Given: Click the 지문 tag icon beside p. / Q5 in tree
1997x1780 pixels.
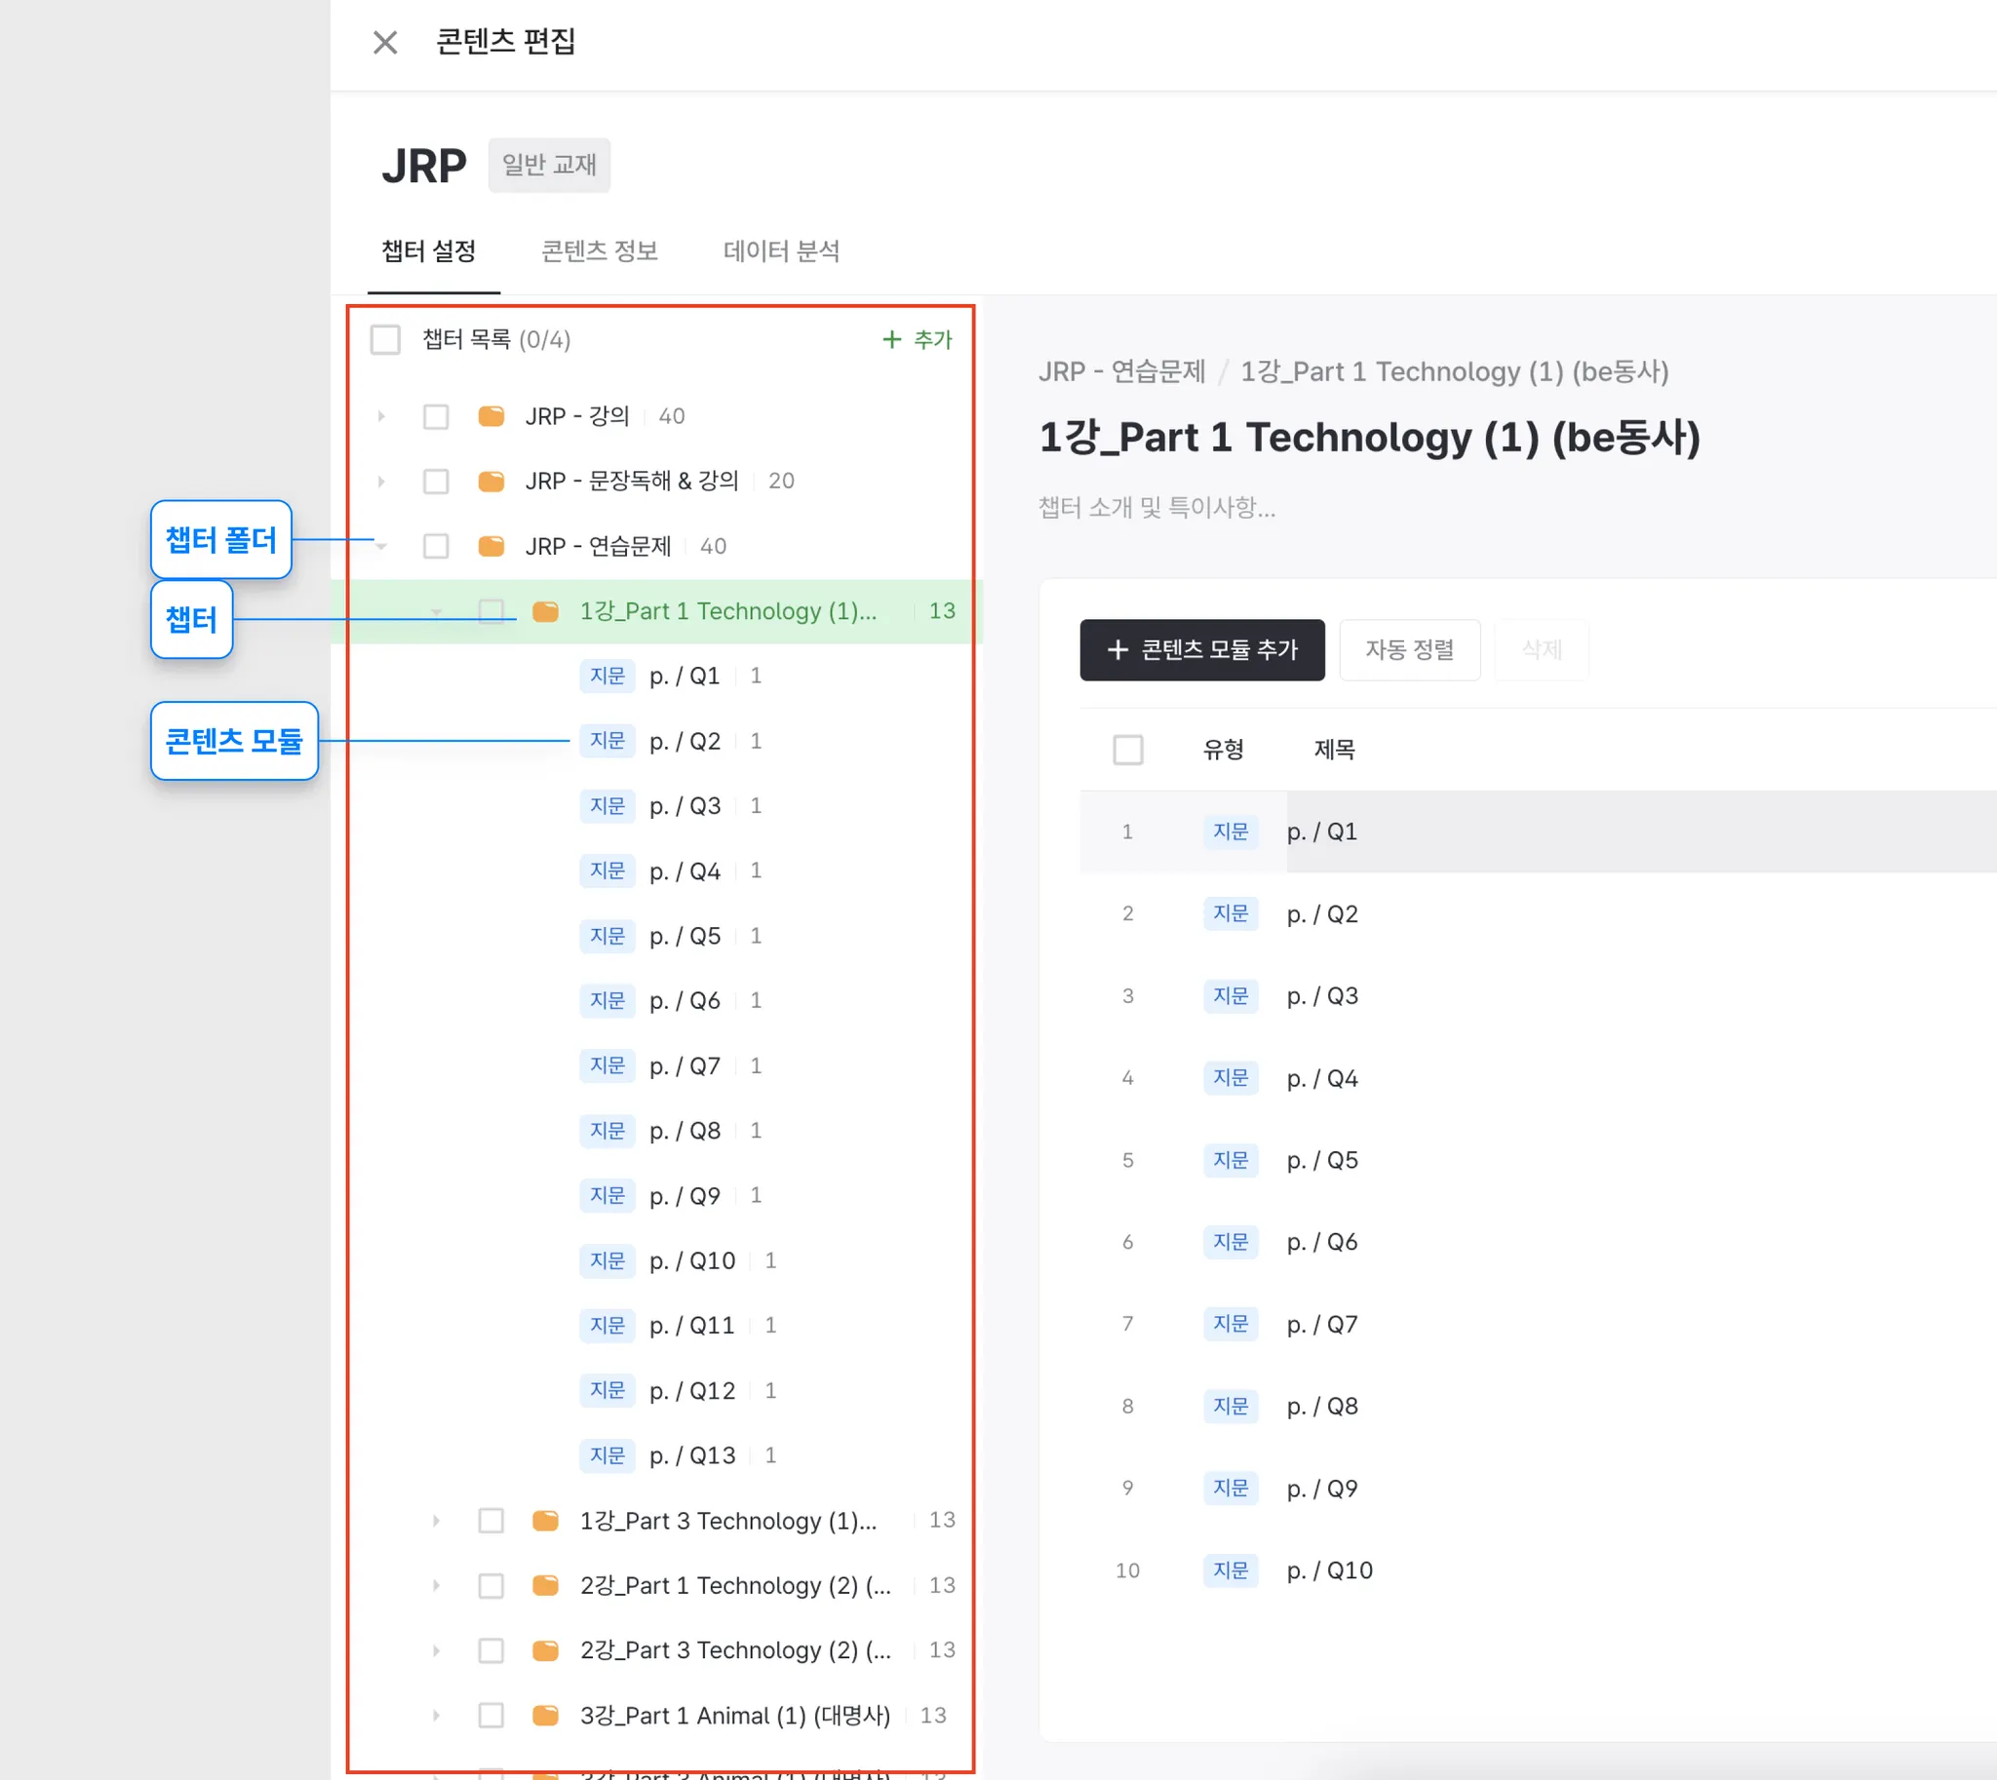Looking at the screenshot, I should (x=607, y=936).
